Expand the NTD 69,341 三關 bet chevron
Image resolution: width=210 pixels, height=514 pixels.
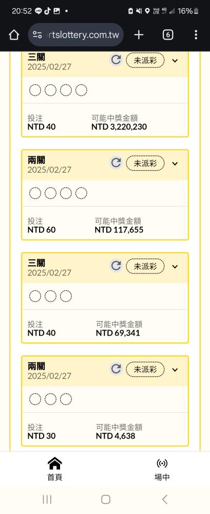click(175, 266)
